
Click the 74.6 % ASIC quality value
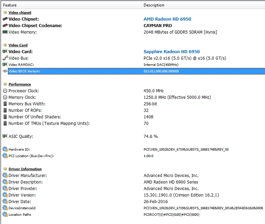151,136
